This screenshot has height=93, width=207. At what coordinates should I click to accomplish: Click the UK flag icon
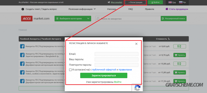pos(170,2)
